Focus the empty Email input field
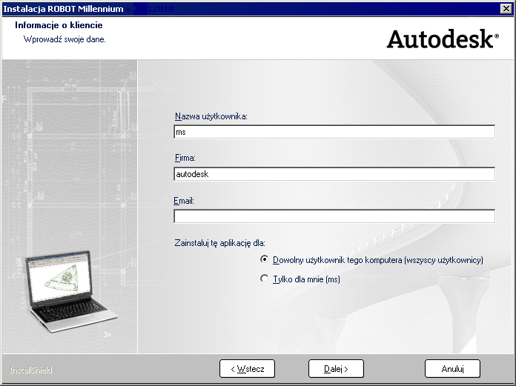This screenshot has height=386, width=516. coord(334,216)
